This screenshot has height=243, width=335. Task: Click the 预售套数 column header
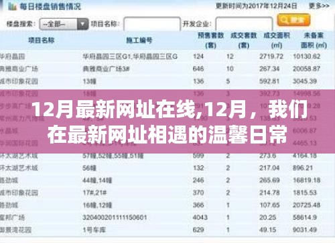click(211, 40)
